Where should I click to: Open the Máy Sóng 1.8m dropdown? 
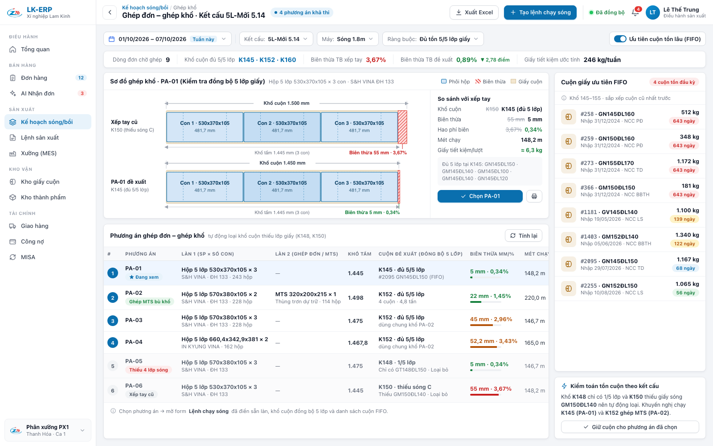[x=348, y=39]
